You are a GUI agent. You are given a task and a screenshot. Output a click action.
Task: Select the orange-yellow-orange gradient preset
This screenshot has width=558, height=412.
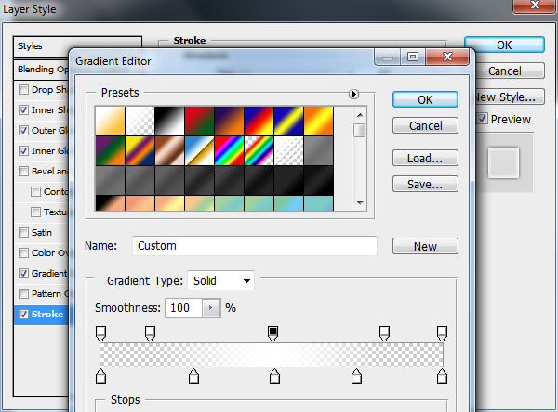(x=319, y=122)
